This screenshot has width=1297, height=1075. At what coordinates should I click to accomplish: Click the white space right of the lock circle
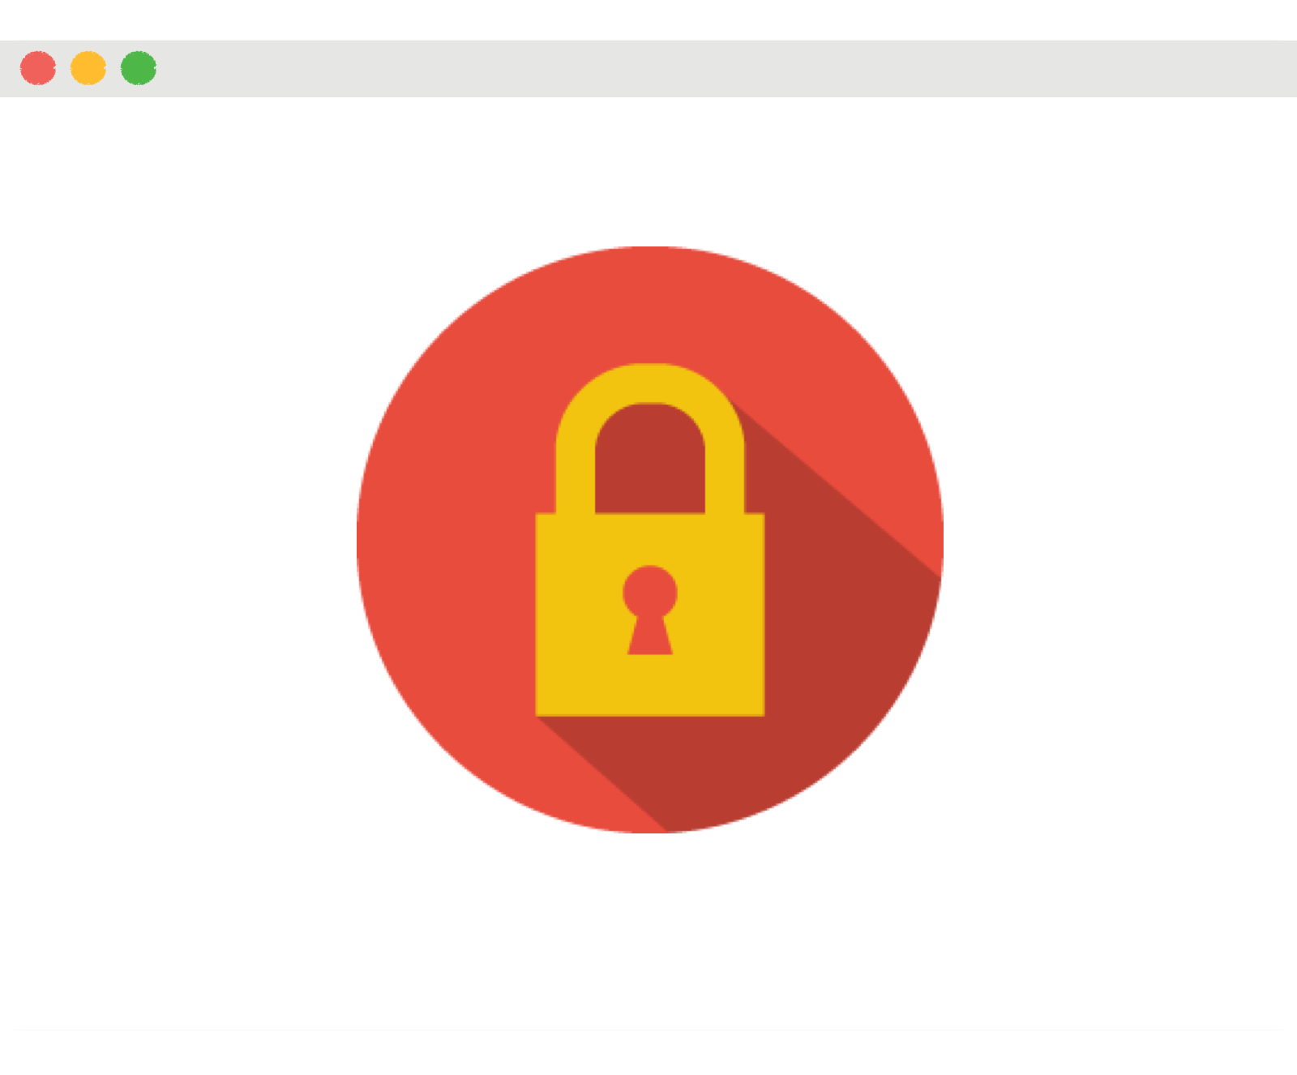click(1119, 539)
